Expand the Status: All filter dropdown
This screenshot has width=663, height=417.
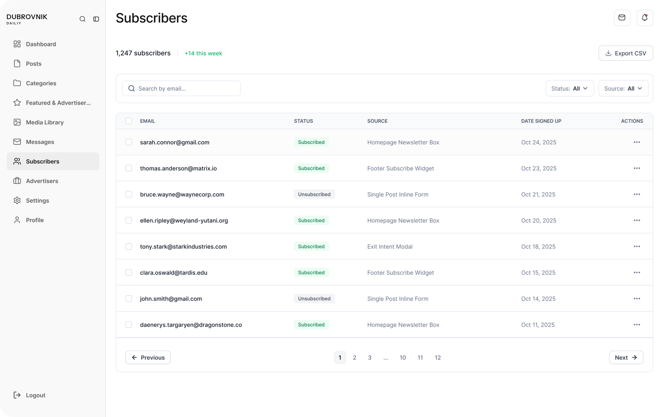(x=569, y=88)
